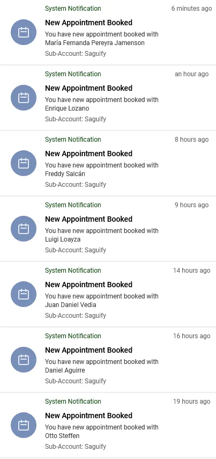Click 'Sub-Account: Saguify' under María Fernanda notification
This screenshot has width=216, height=459.
(76, 54)
